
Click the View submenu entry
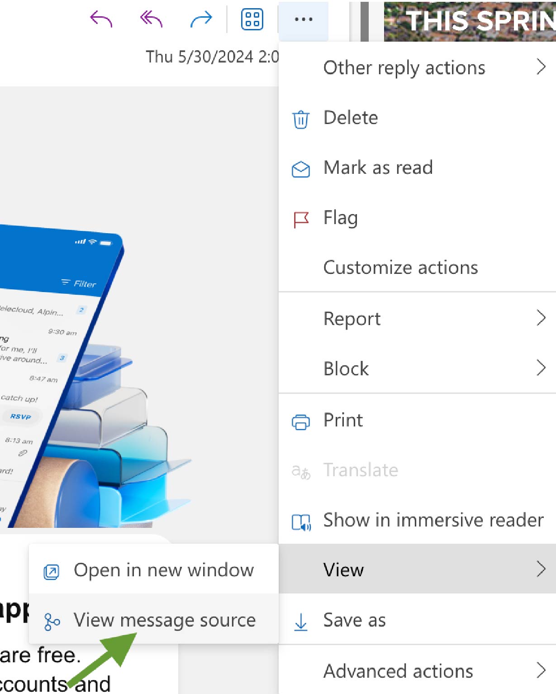point(343,570)
